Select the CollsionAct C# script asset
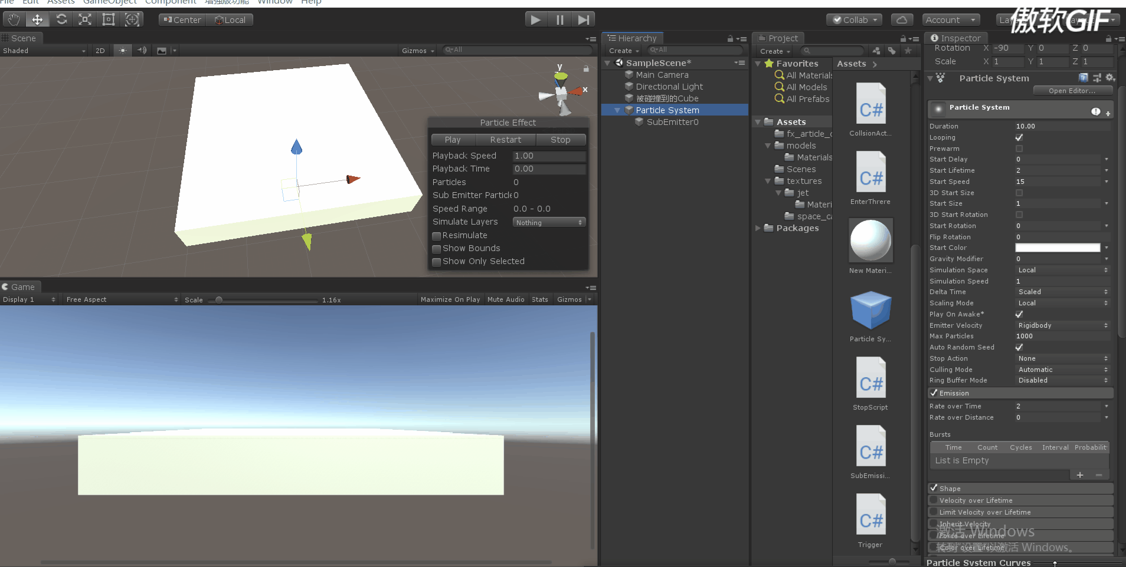1126x567 pixels. 870,110
